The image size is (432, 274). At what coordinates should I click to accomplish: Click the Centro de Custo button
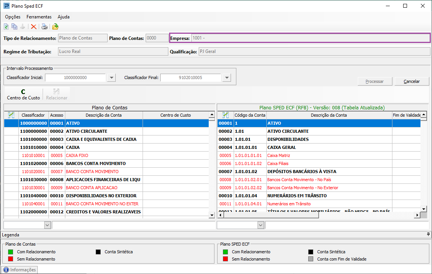pyautogui.click(x=23, y=94)
